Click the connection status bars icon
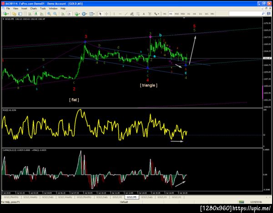The image size is (273, 213). 241,202
